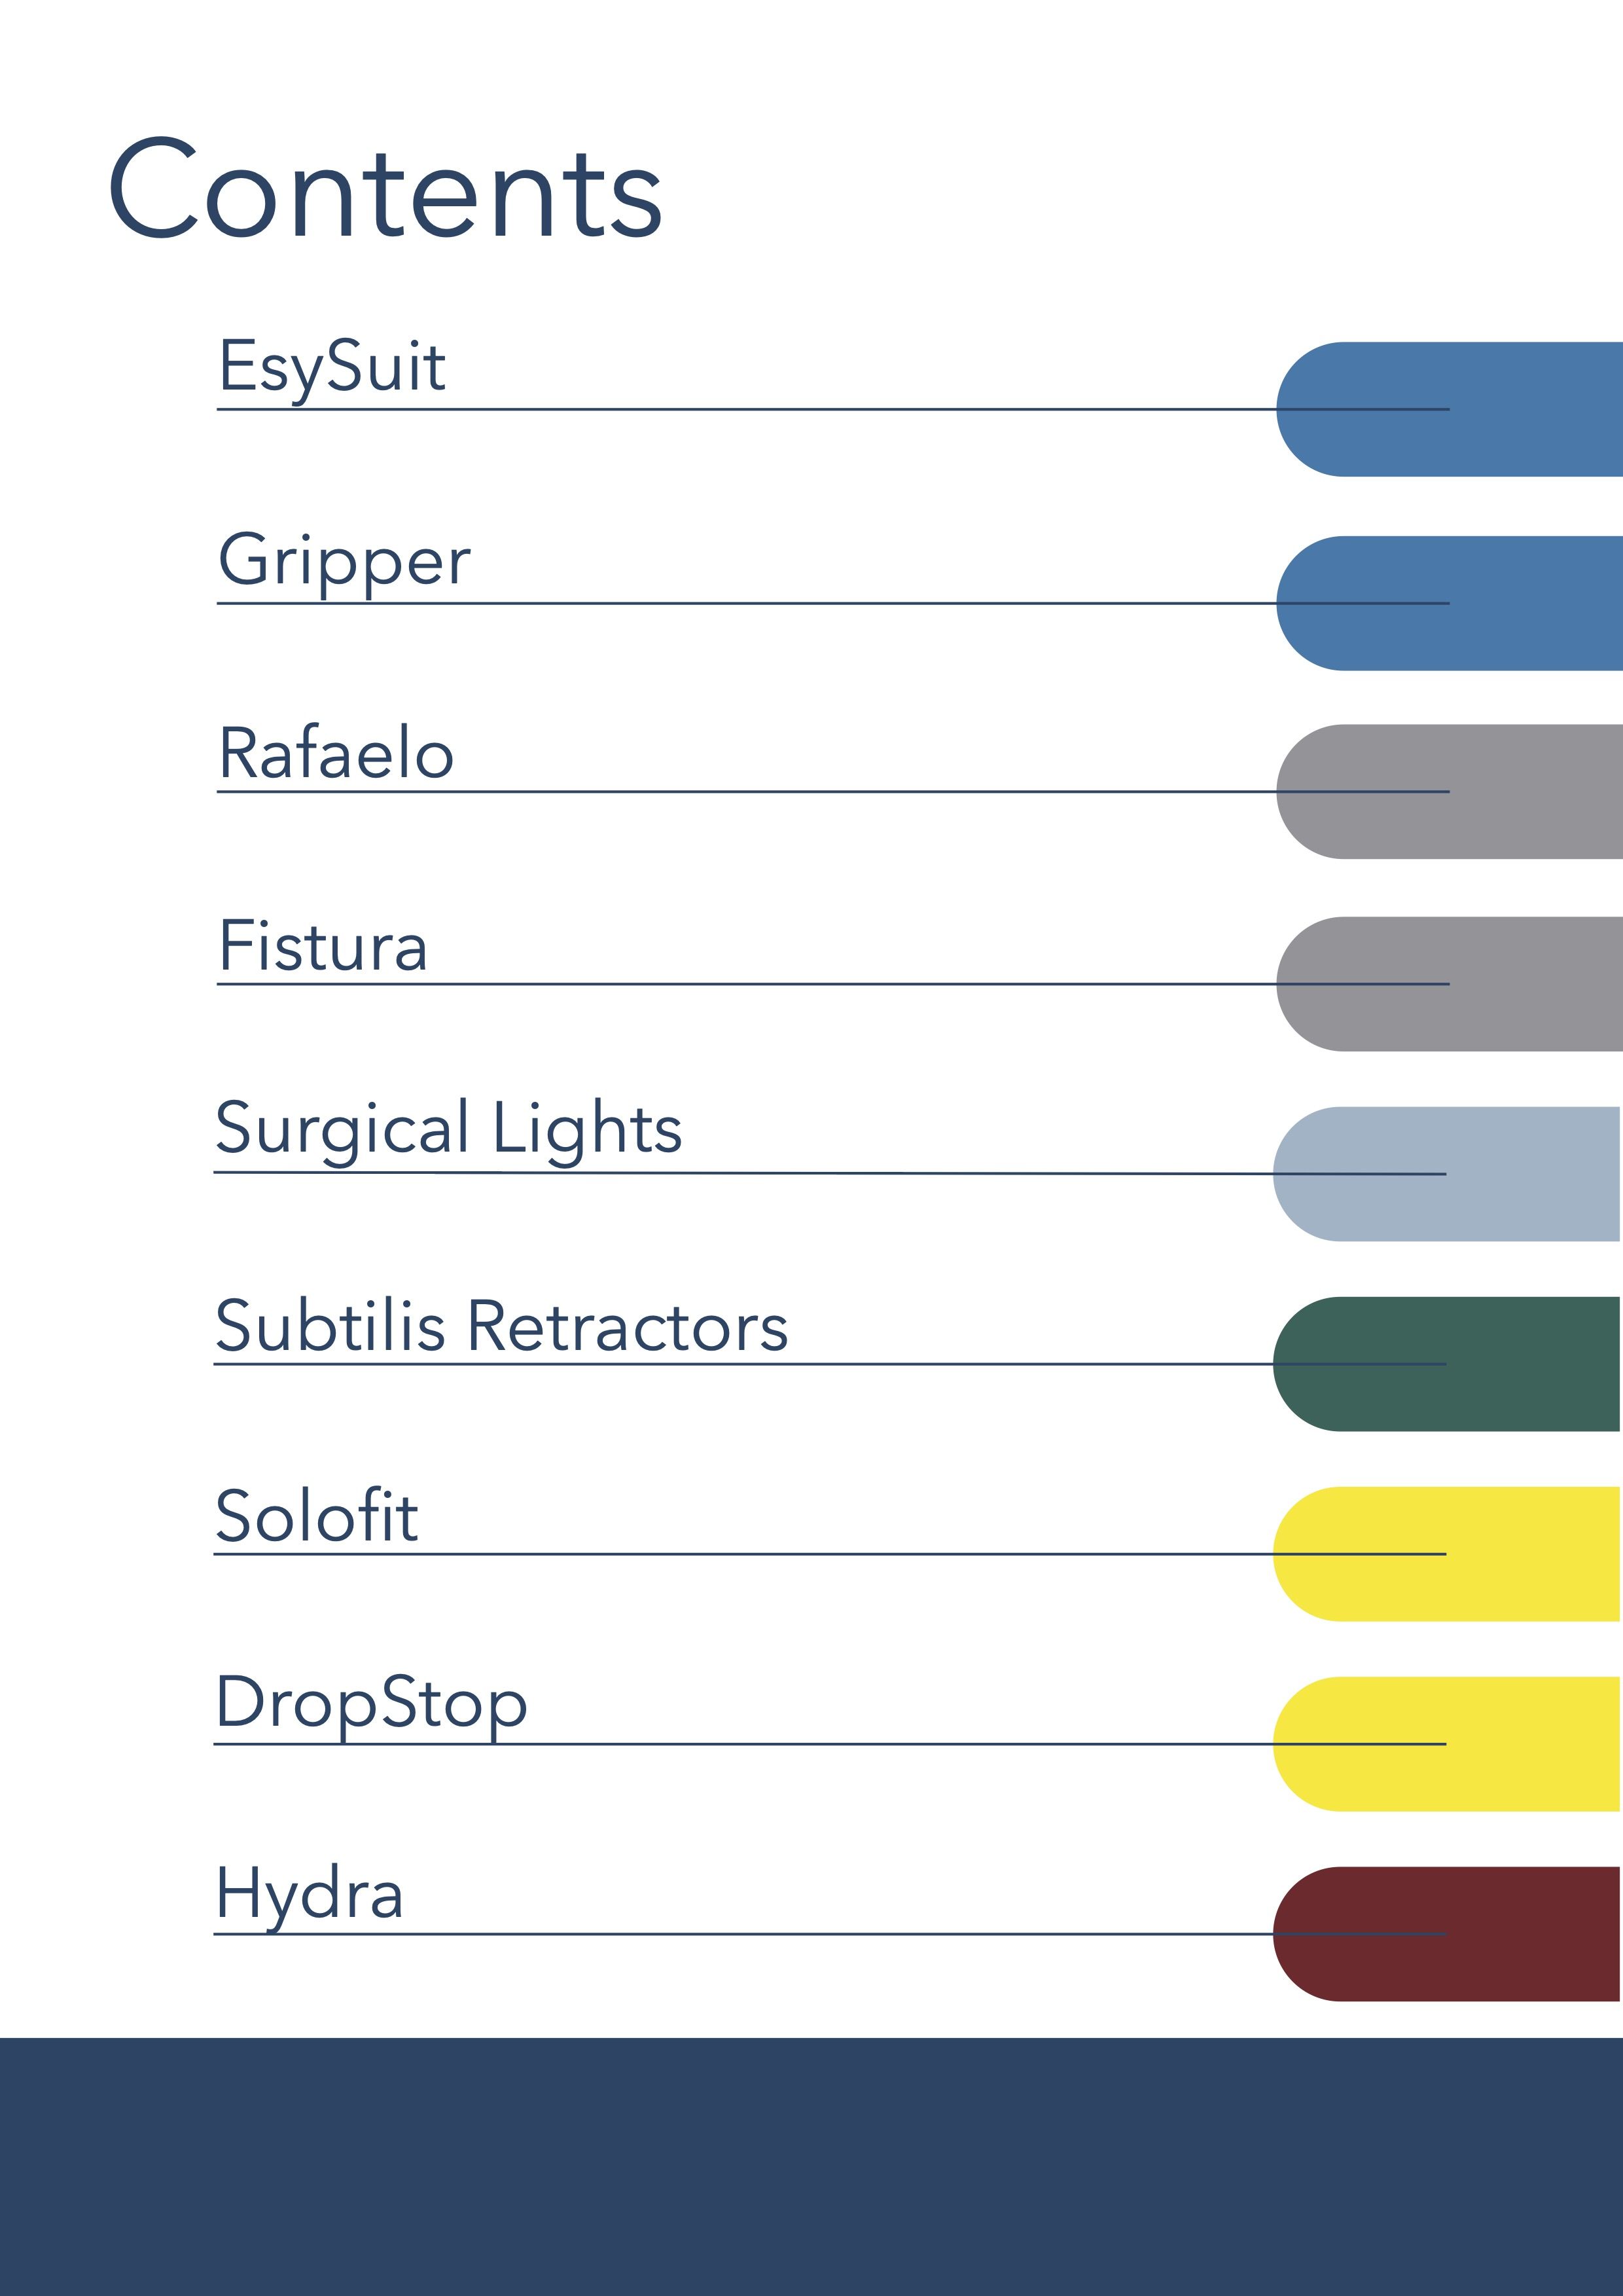Click the blue tab beside EsySuit
Screen dimensions: 1623x2296
click(1449, 409)
